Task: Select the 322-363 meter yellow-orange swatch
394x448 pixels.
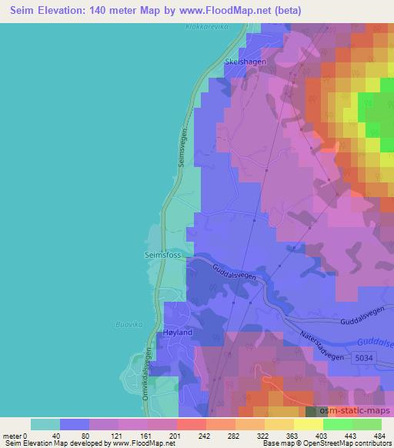Action: (279, 425)
